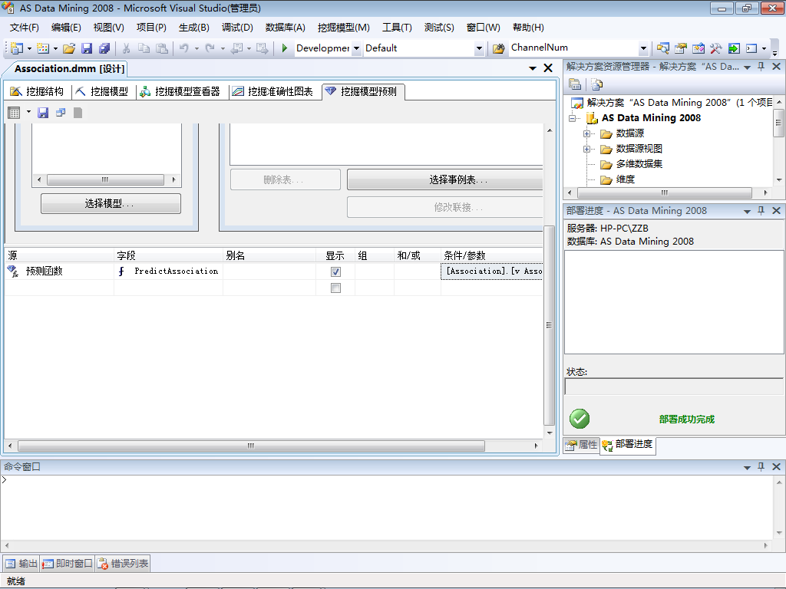This screenshot has width=786, height=589.
Task: Switch to the 挖掘结构 tab
Action: tap(38, 91)
